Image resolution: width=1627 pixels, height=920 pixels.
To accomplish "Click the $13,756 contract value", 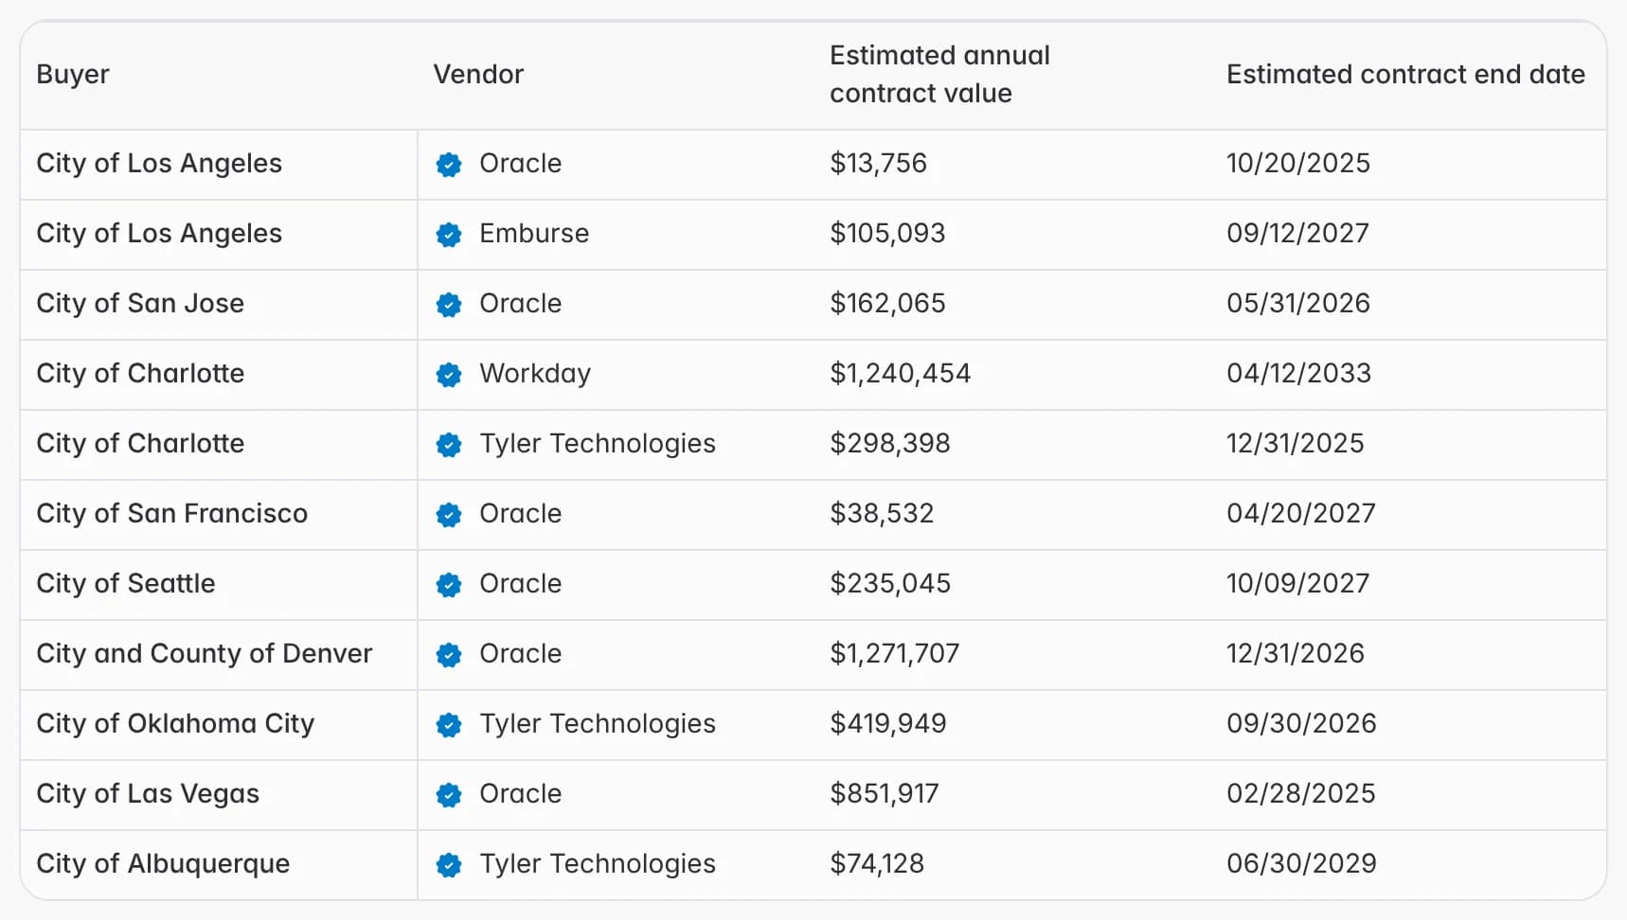I will [x=878, y=163].
